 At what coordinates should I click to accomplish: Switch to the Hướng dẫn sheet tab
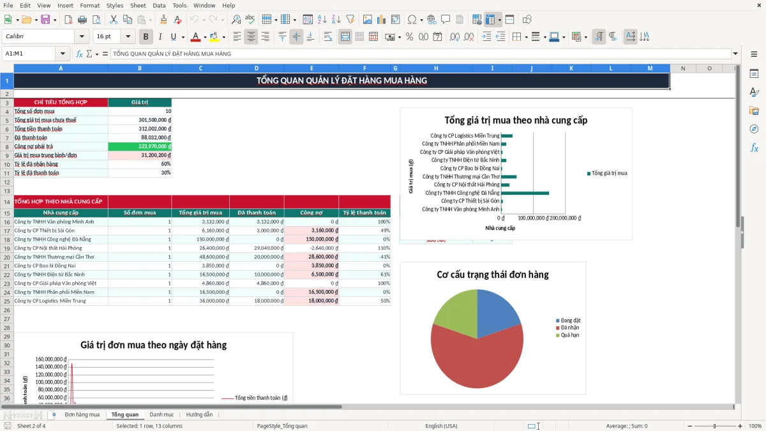tap(199, 414)
